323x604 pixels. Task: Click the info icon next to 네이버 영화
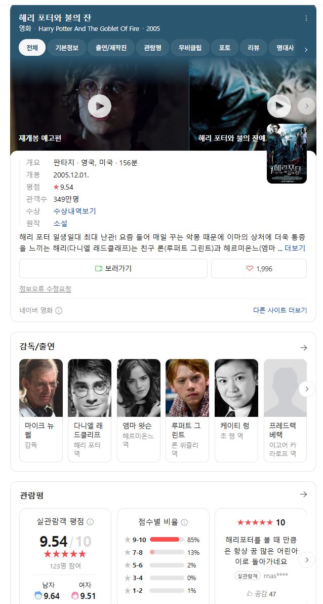pyautogui.click(x=59, y=310)
